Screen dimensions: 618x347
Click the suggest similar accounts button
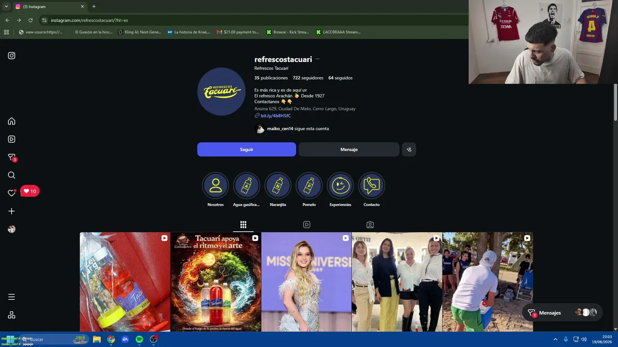(409, 149)
